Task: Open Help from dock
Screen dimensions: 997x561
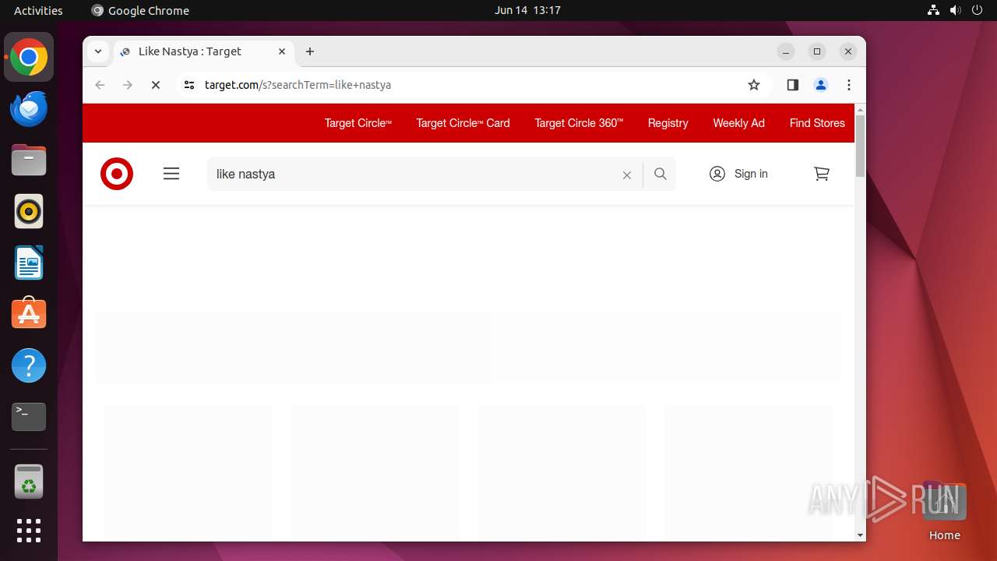Action: 29,365
